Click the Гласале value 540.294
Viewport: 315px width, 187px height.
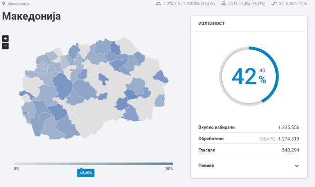pos(291,150)
